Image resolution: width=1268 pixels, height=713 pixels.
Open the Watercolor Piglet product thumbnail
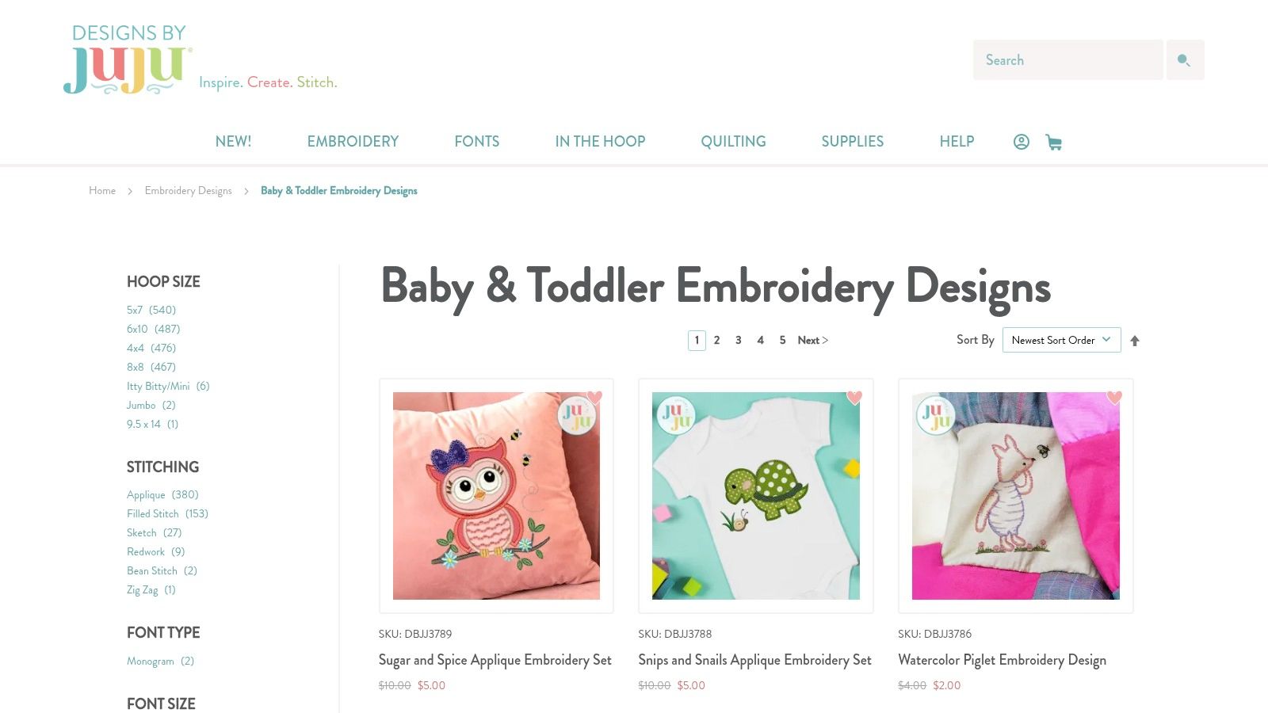coord(1015,496)
